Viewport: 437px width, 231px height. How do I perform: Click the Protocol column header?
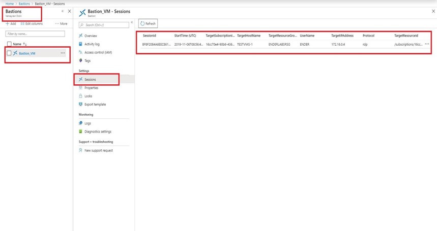tap(368, 36)
